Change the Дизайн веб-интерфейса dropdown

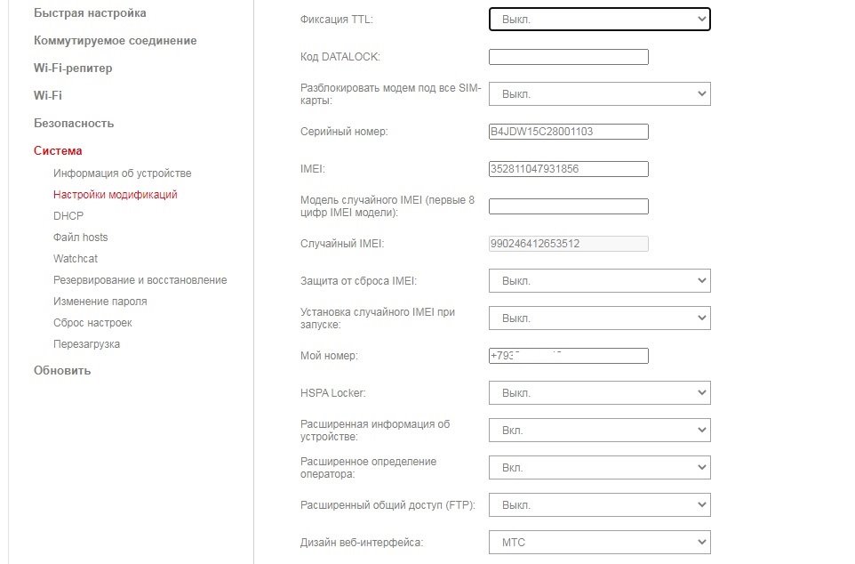[x=599, y=543]
